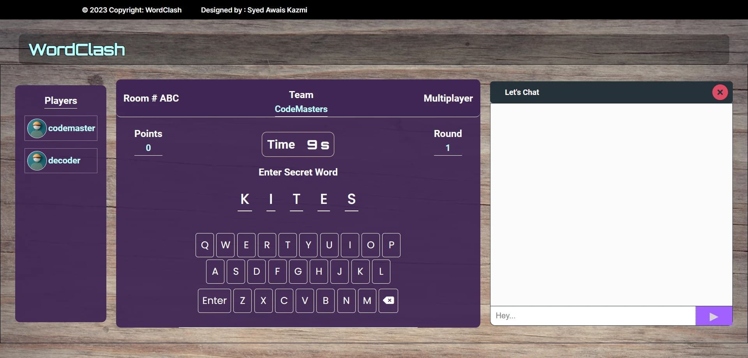Click the WordClash logo
Image resolution: width=748 pixels, height=358 pixels.
[x=77, y=50]
